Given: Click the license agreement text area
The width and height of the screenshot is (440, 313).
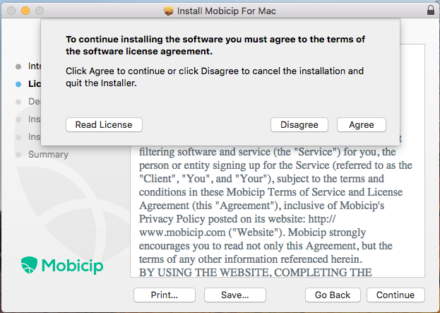Looking at the screenshot, I should pos(278,211).
